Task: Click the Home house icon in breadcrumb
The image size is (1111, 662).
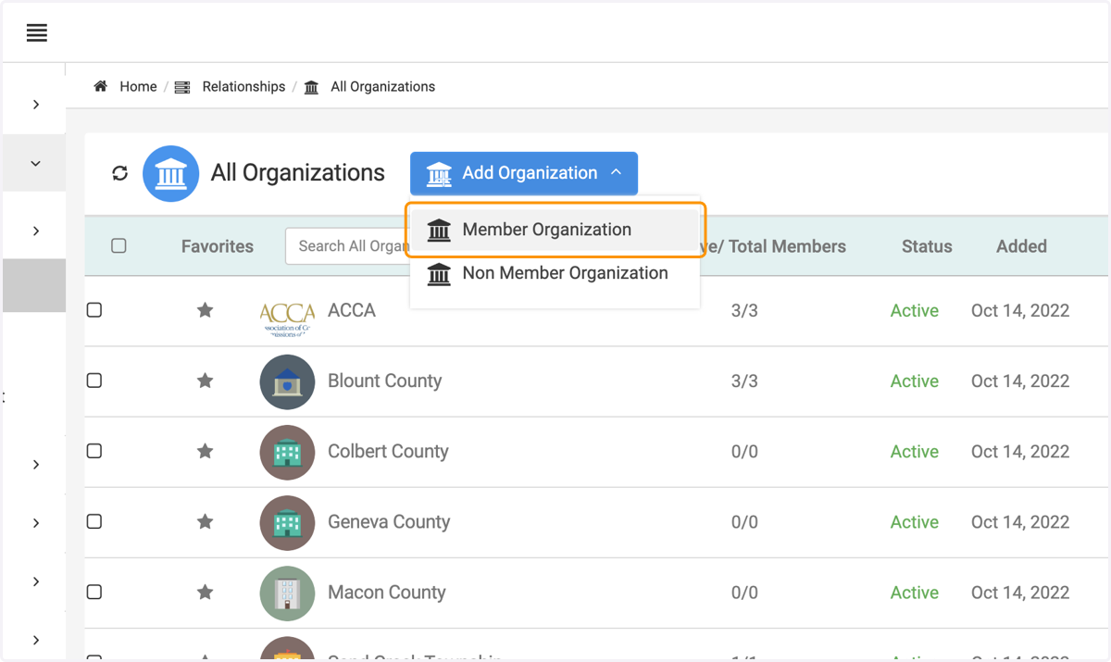Action: (101, 86)
